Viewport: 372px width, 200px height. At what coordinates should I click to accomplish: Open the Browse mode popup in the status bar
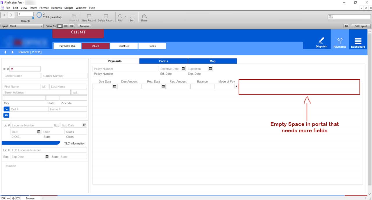point(30,198)
